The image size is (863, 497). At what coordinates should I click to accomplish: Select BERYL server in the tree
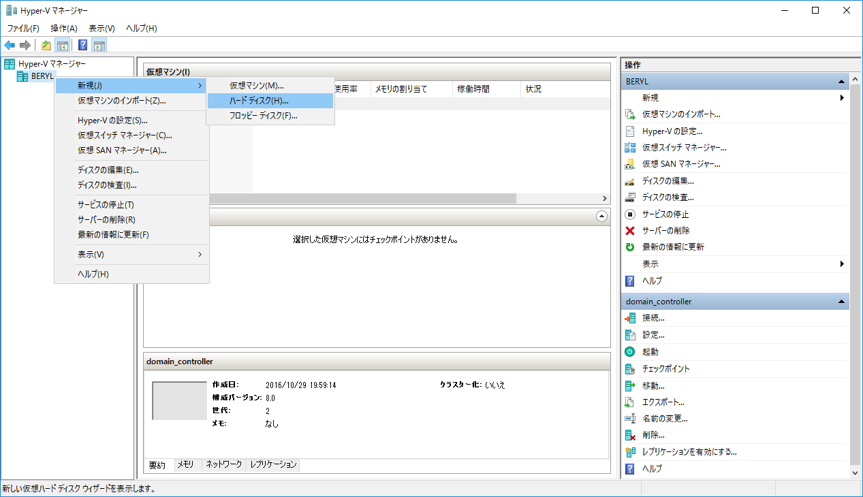pyautogui.click(x=42, y=76)
